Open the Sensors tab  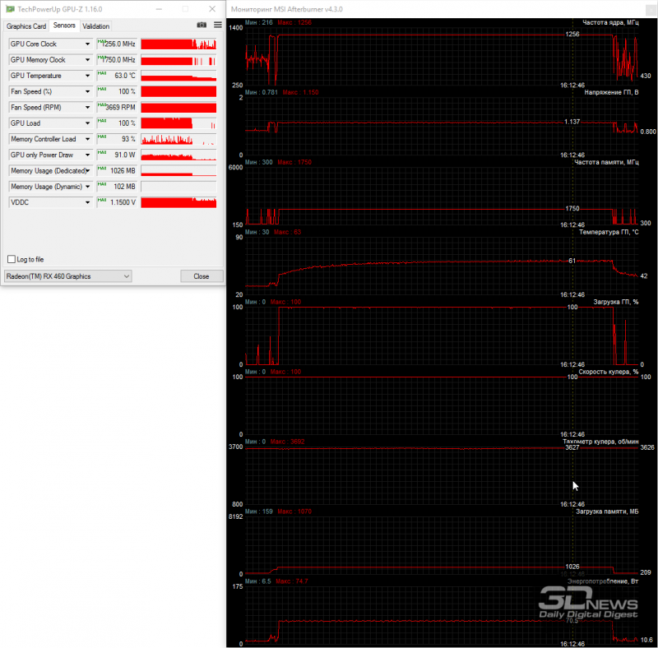[64, 25]
